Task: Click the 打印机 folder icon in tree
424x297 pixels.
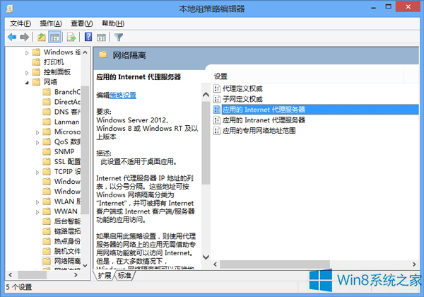Action: tap(36, 62)
